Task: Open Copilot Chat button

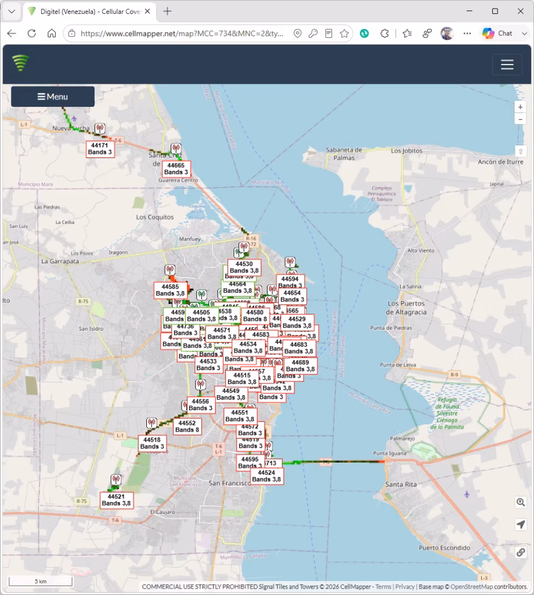Action: tap(498, 33)
